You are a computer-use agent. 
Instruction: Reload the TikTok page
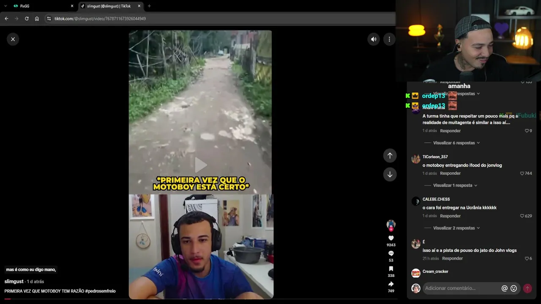(x=27, y=19)
